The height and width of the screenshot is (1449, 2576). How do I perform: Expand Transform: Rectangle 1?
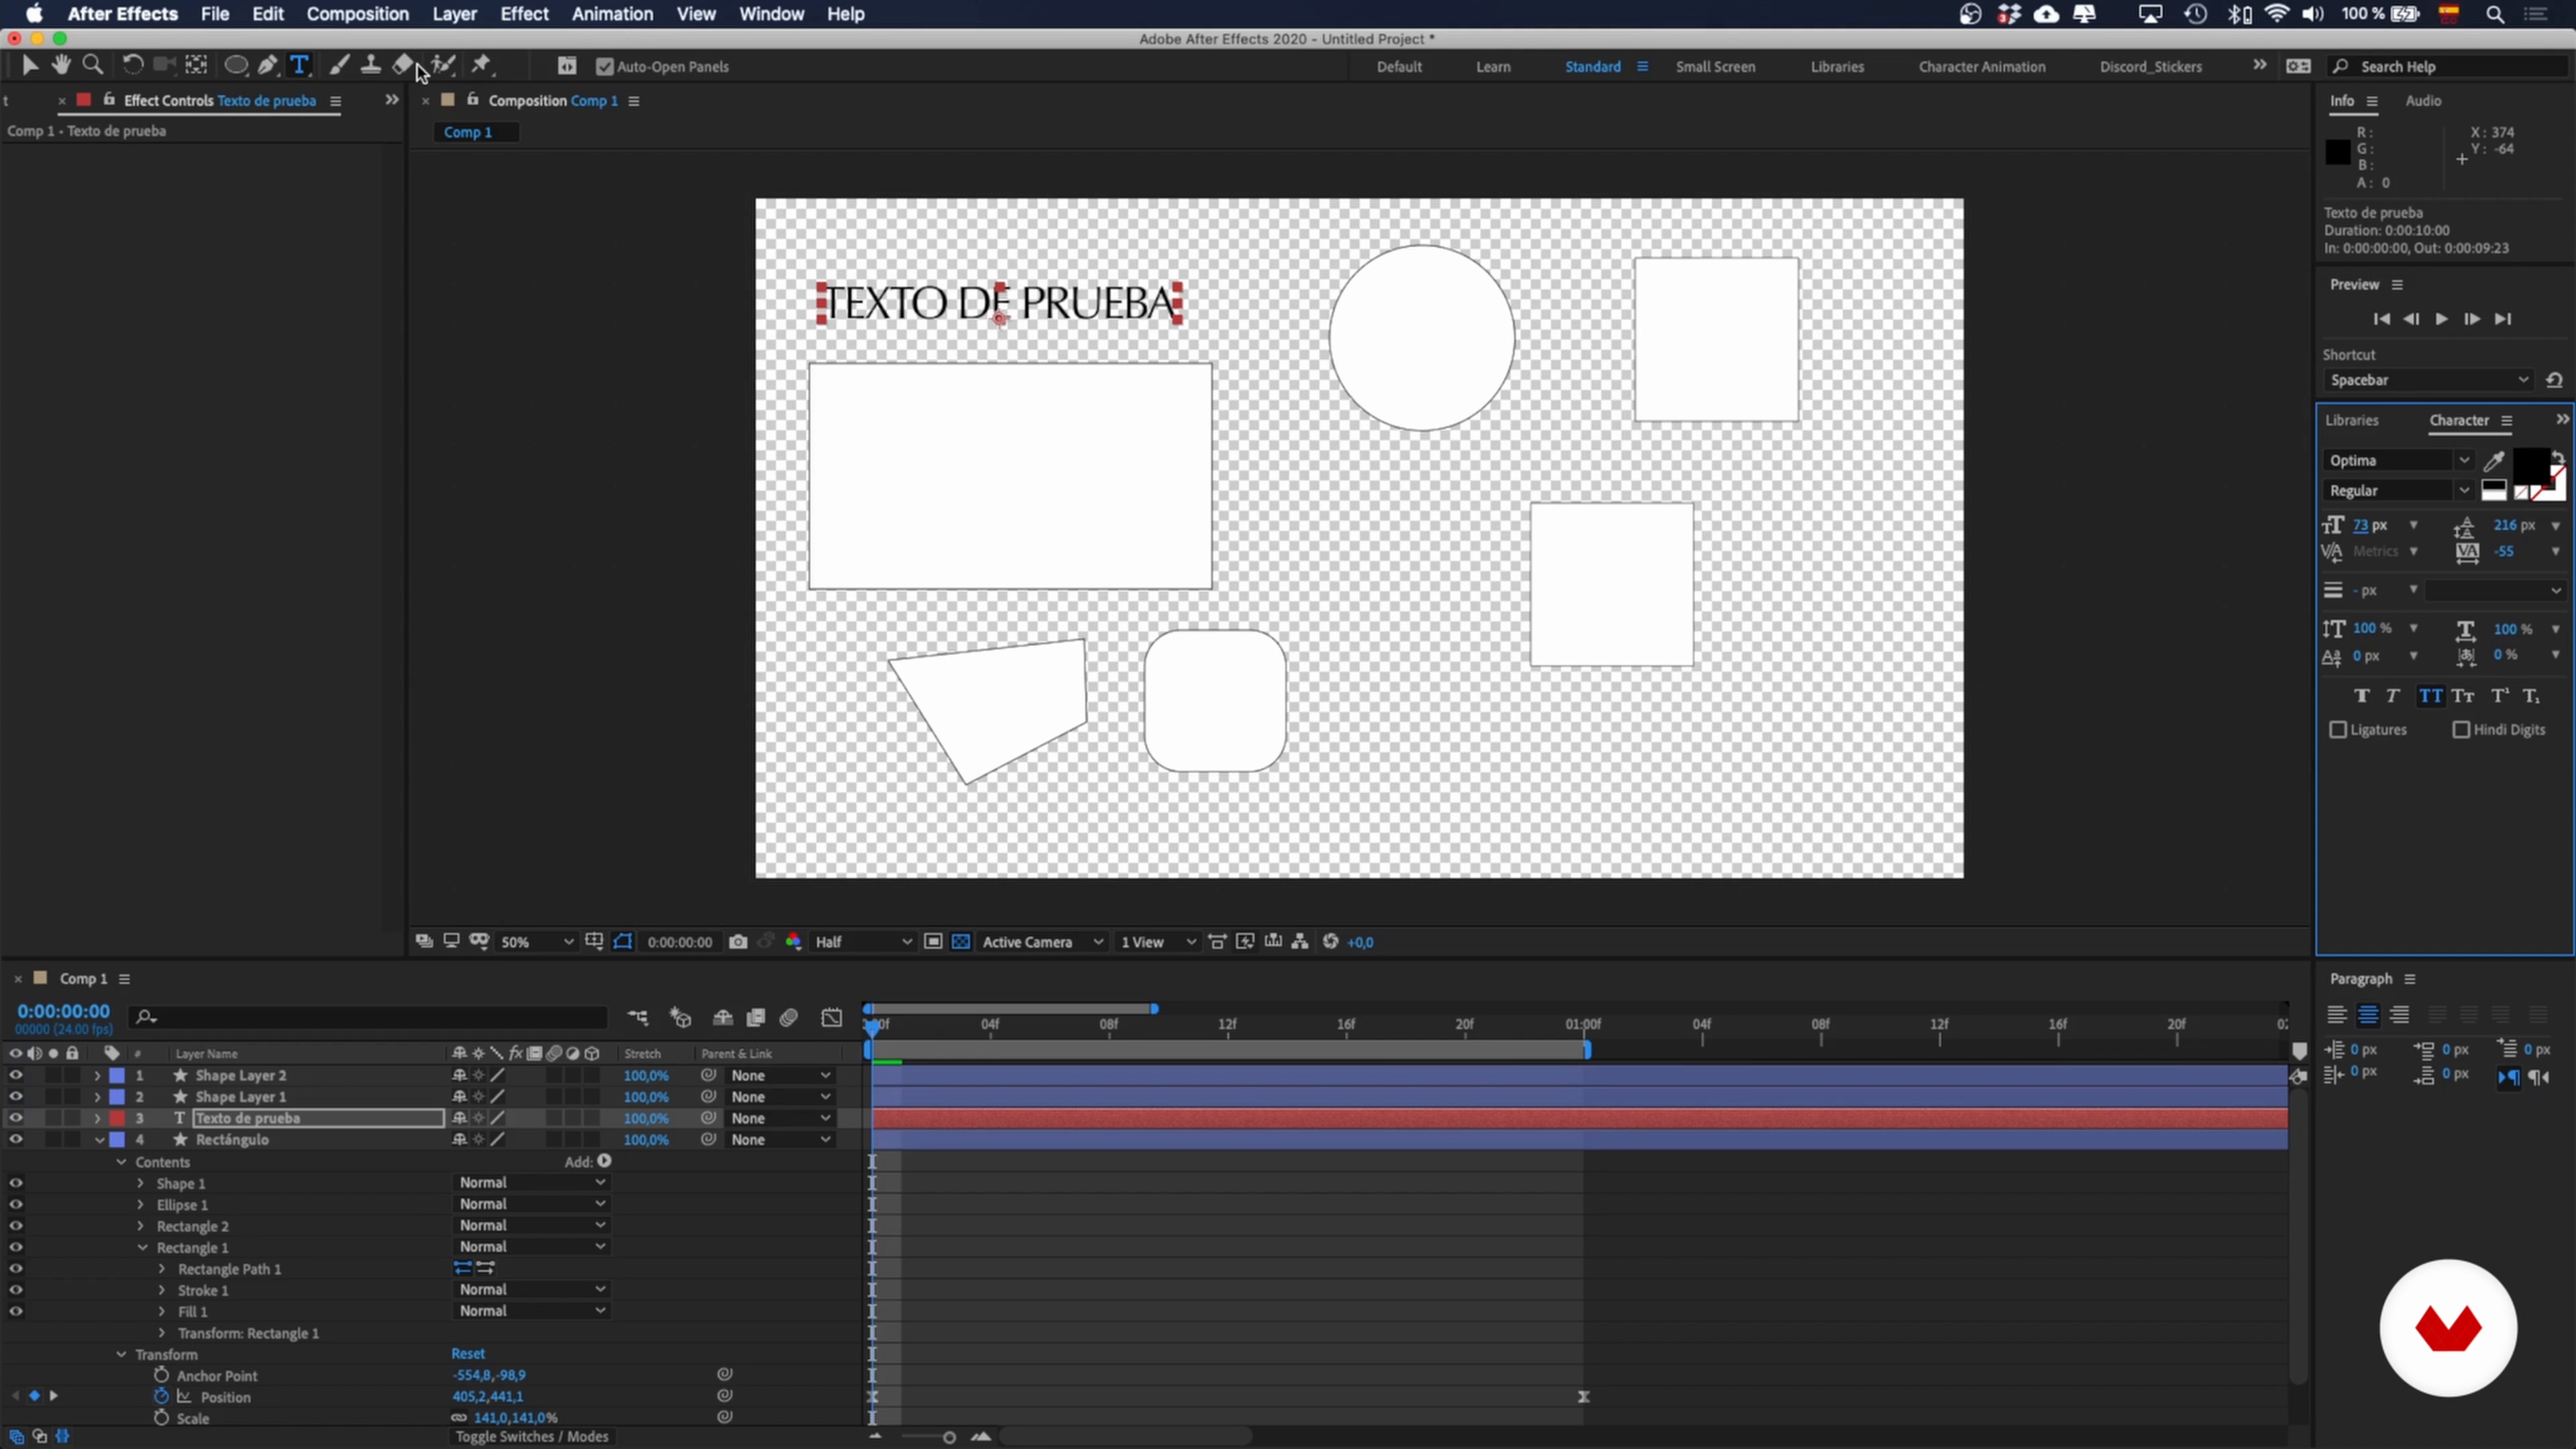click(162, 1333)
